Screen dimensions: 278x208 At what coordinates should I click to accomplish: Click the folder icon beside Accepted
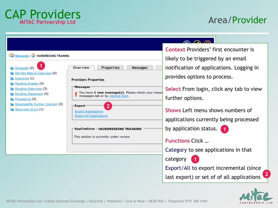[x=12, y=68]
